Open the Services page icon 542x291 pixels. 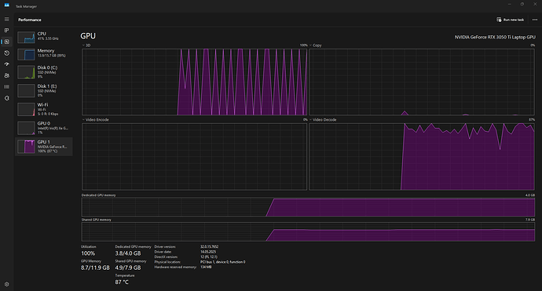click(x=6, y=98)
